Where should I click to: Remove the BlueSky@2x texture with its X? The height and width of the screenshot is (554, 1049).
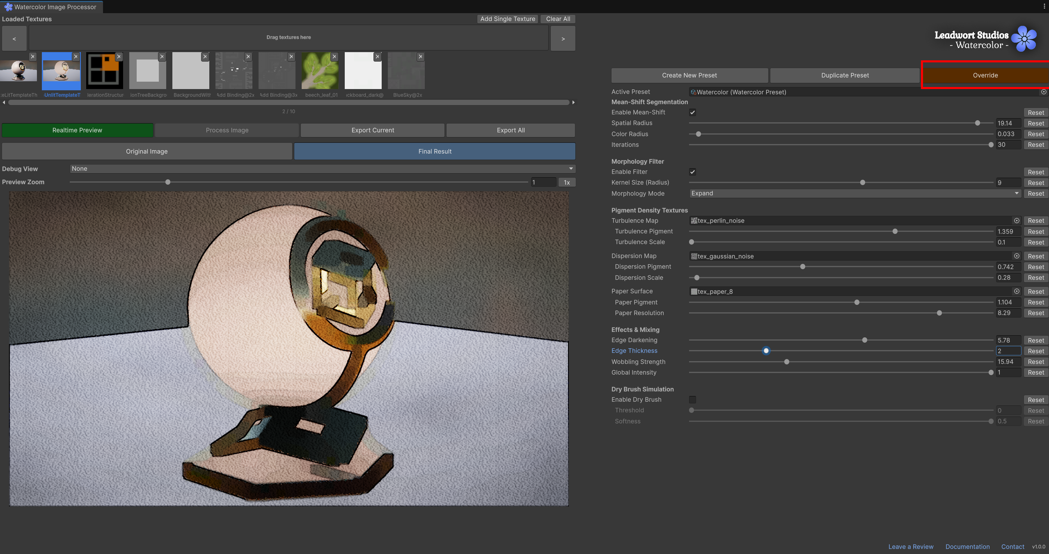click(421, 57)
